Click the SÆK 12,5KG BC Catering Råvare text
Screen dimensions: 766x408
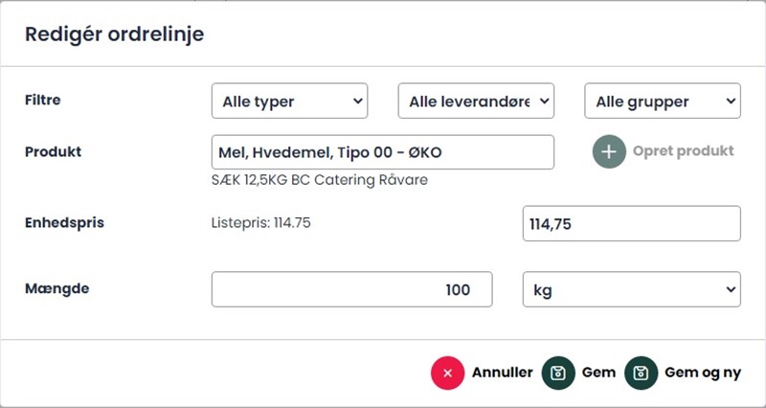tap(320, 180)
